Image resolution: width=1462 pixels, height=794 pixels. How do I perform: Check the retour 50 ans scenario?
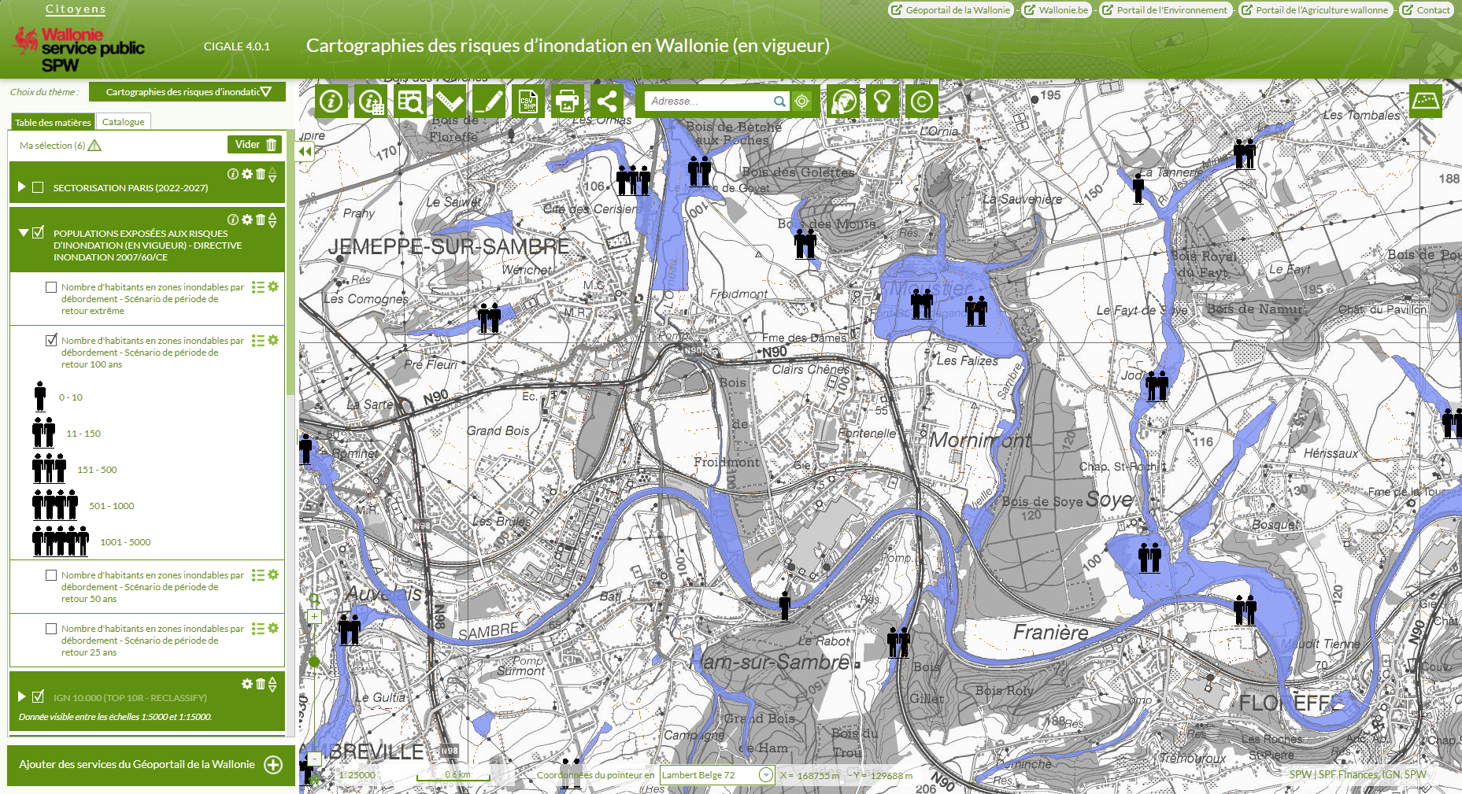pos(51,575)
